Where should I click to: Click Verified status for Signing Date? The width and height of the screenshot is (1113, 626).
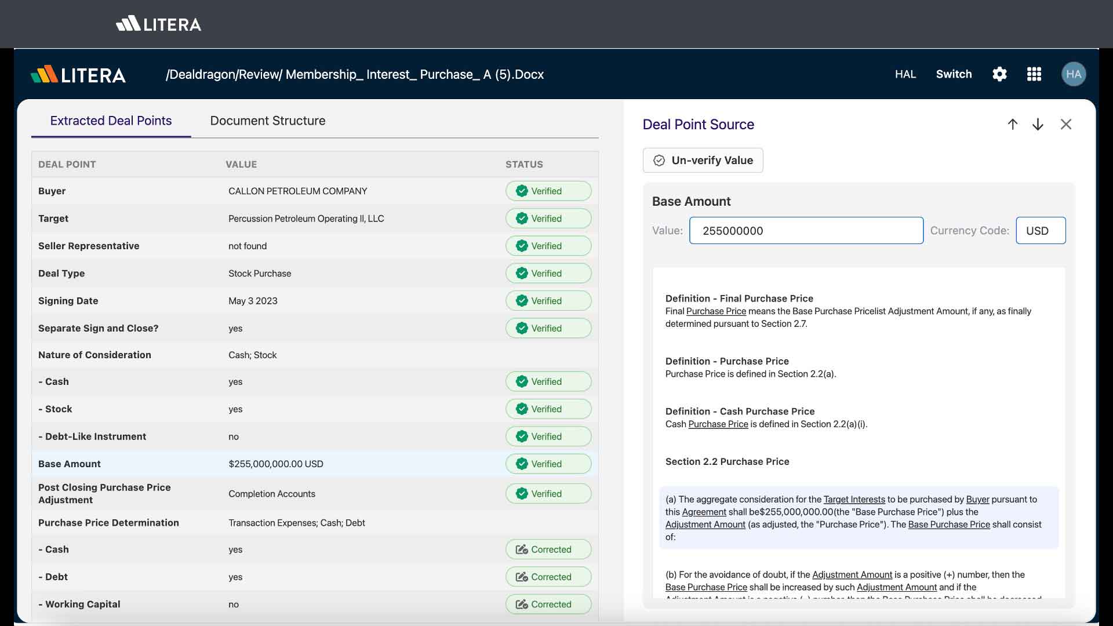click(x=548, y=301)
